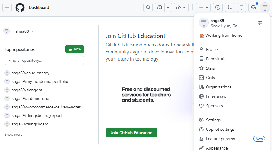Click the building Organizations icon
This screenshot has width=272, height=151.
click(x=201, y=87)
